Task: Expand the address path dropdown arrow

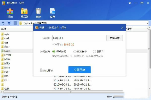Action: tap(147, 23)
